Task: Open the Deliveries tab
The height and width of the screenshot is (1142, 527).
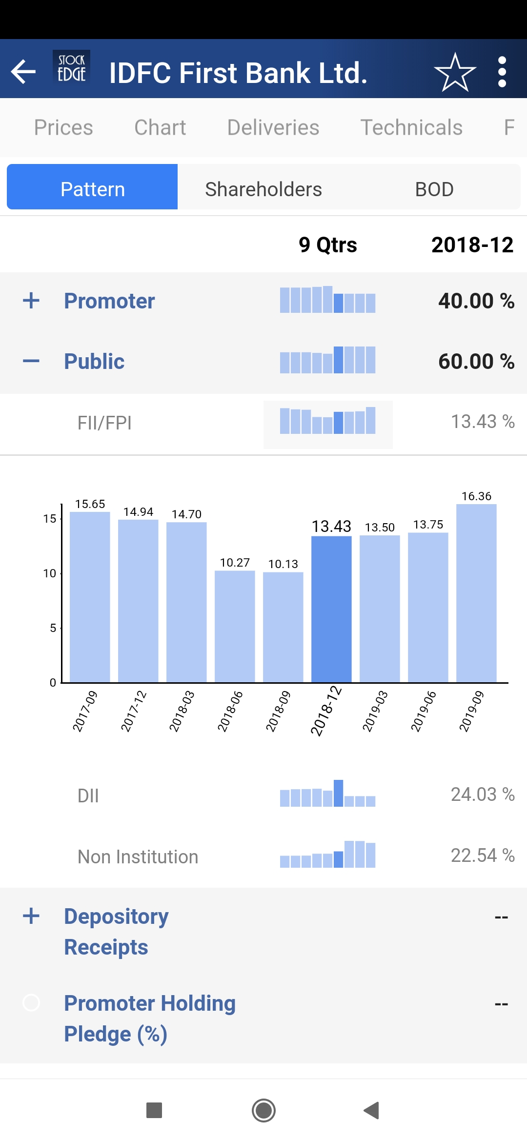Action: [273, 127]
